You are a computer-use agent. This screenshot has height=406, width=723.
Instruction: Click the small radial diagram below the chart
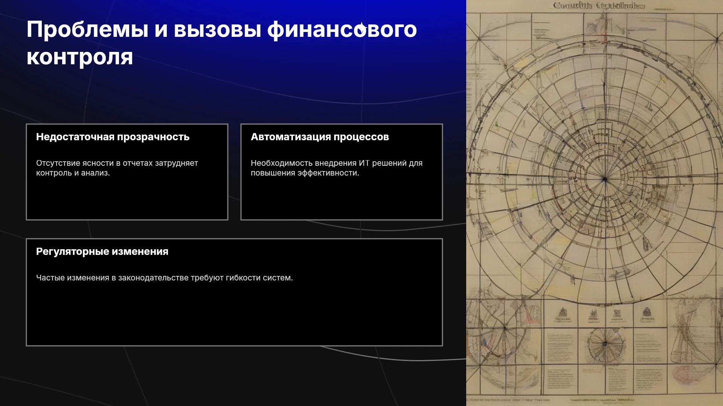point(605,344)
